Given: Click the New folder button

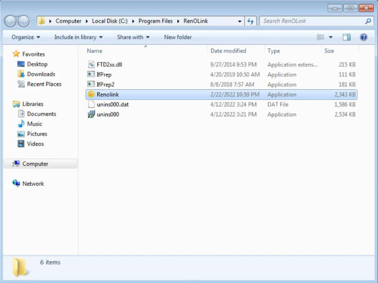Looking at the screenshot, I should tap(178, 37).
